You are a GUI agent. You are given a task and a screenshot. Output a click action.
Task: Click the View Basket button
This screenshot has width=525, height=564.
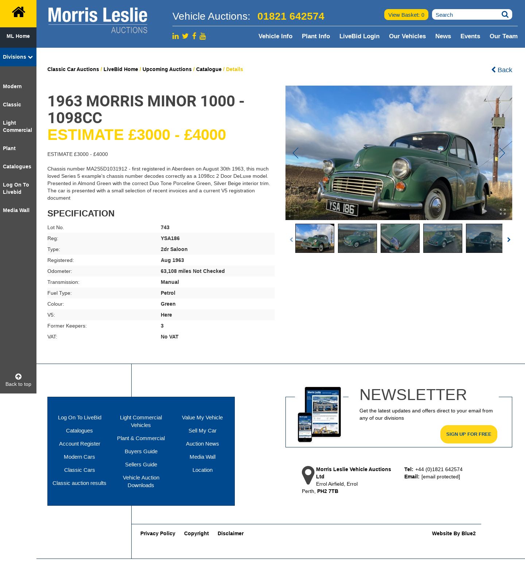[x=406, y=15]
